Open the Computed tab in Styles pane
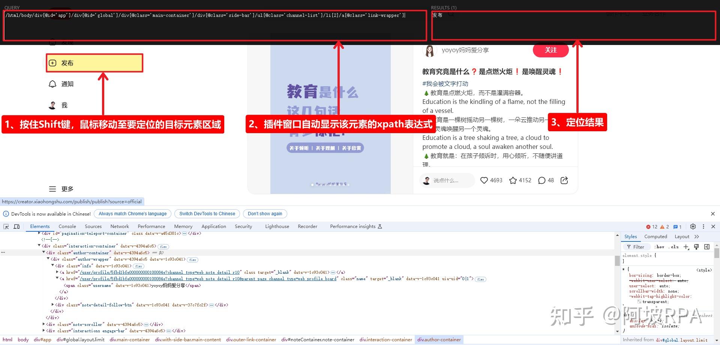The image size is (720, 345). click(655, 237)
